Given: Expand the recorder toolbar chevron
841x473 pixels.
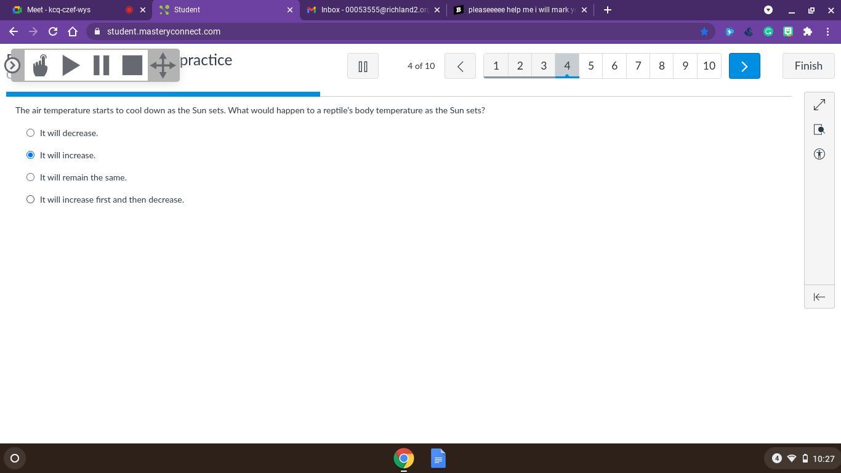Looking at the screenshot, I should [x=12, y=65].
